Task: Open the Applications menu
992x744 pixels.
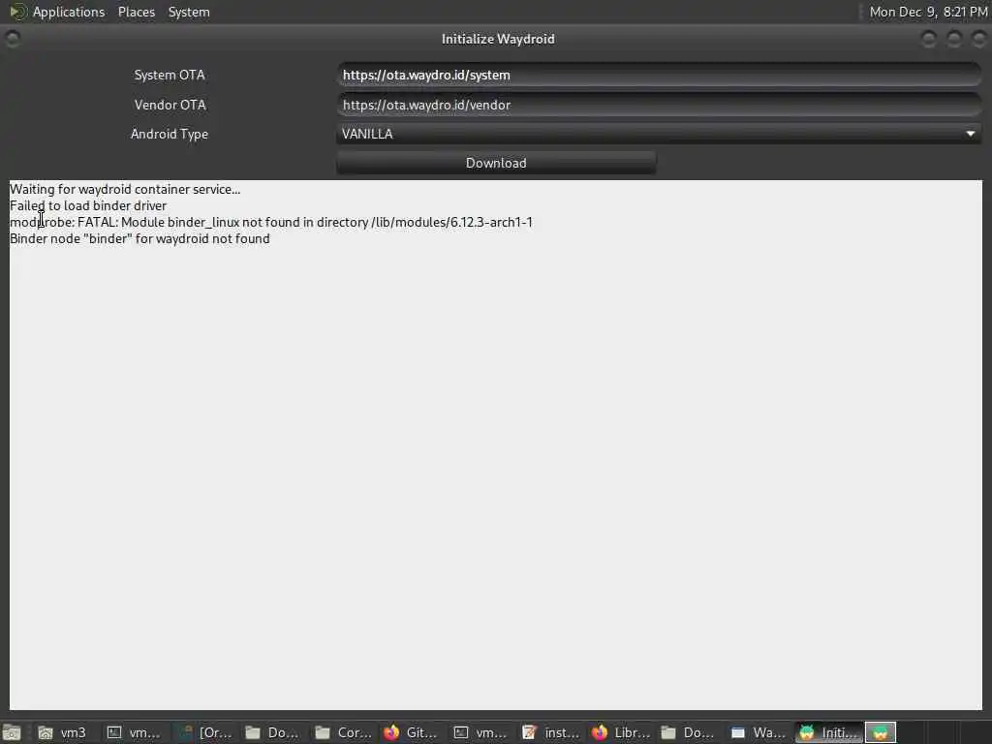Action: tap(69, 12)
